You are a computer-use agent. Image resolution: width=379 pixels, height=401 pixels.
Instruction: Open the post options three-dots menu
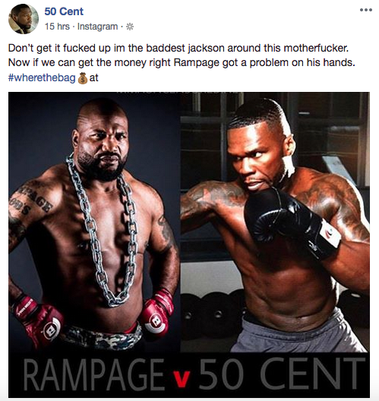[x=365, y=10]
